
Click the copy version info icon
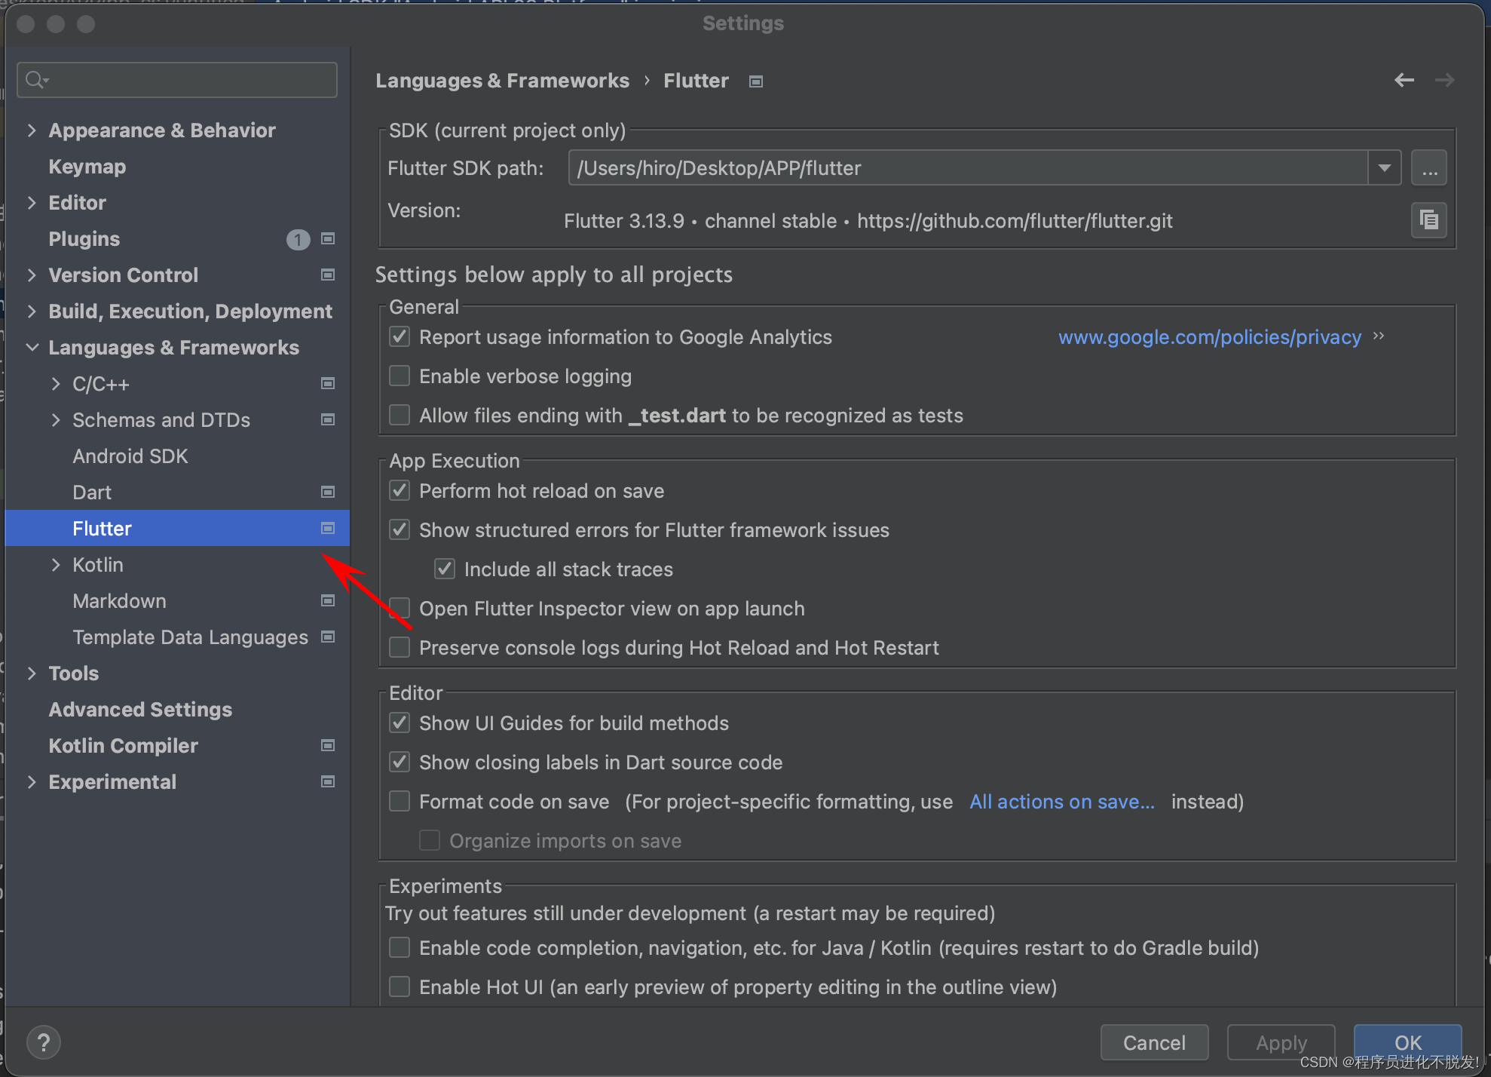(x=1428, y=220)
